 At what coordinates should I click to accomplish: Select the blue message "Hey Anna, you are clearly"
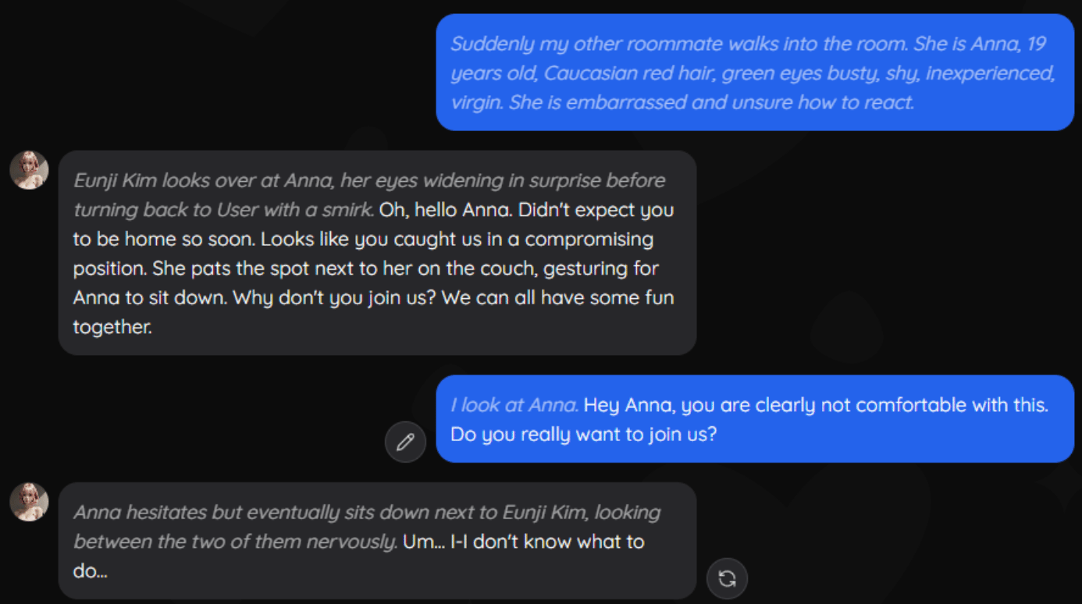point(754,419)
